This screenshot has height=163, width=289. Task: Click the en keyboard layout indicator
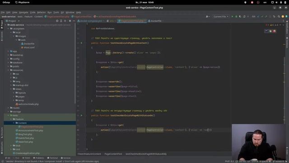click(x=265, y=2)
